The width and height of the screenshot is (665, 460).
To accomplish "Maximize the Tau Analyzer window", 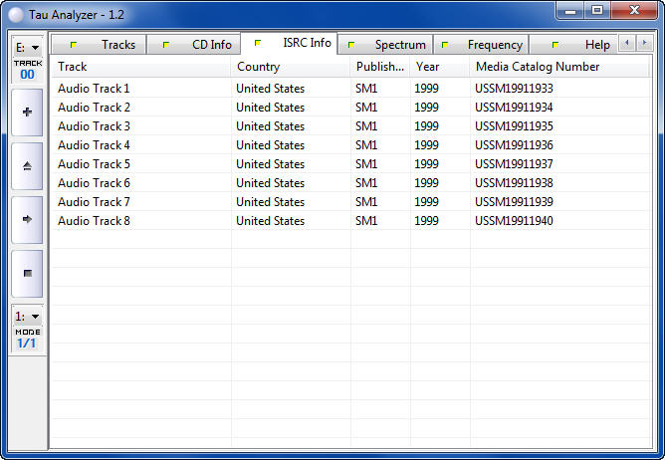I will (596, 11).
